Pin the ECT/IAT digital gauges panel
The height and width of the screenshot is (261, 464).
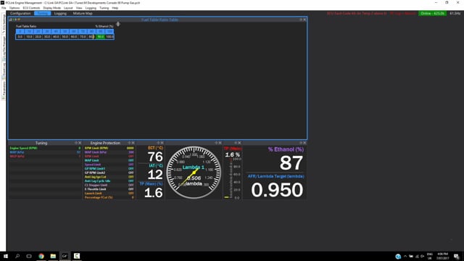158,143
